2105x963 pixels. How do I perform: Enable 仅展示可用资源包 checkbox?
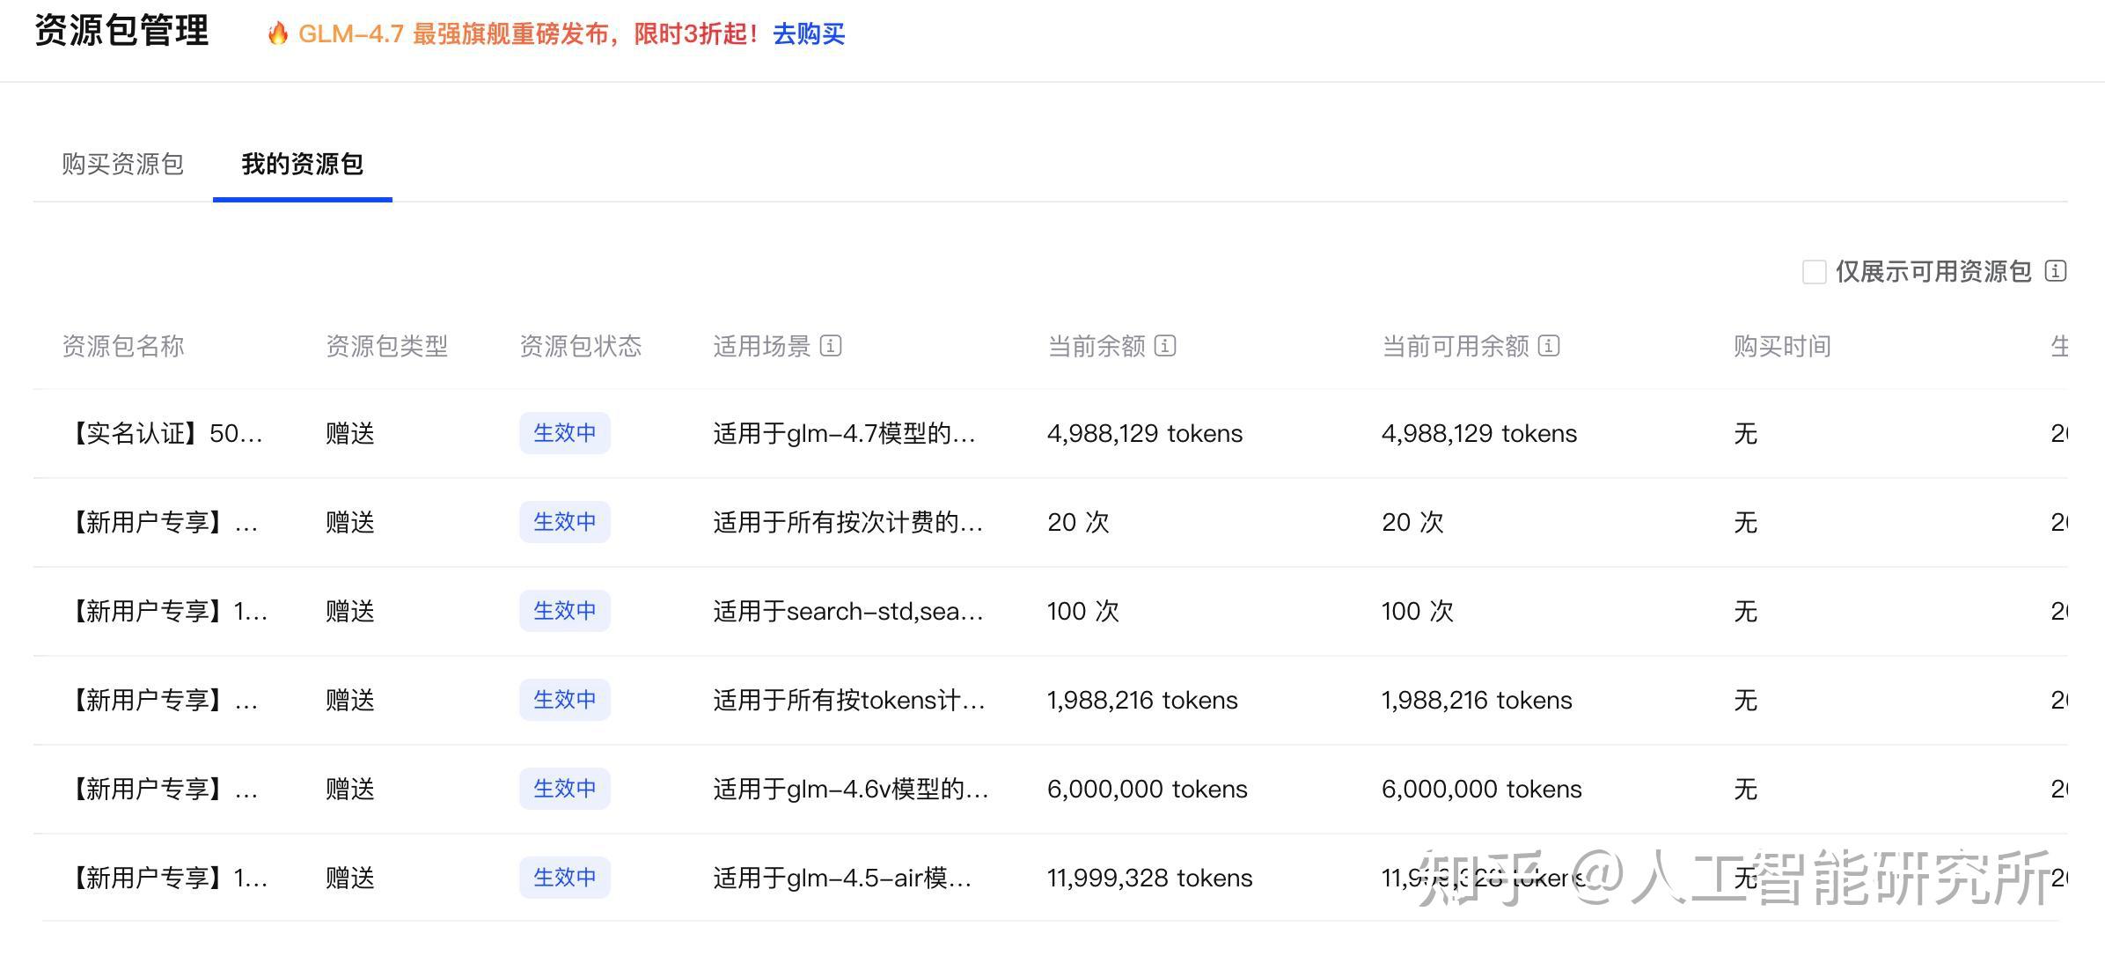tap(1814, 272)
